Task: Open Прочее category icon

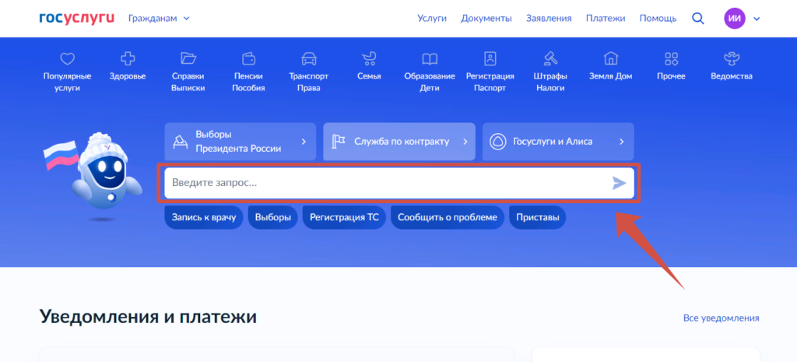Action: point(672,59)
